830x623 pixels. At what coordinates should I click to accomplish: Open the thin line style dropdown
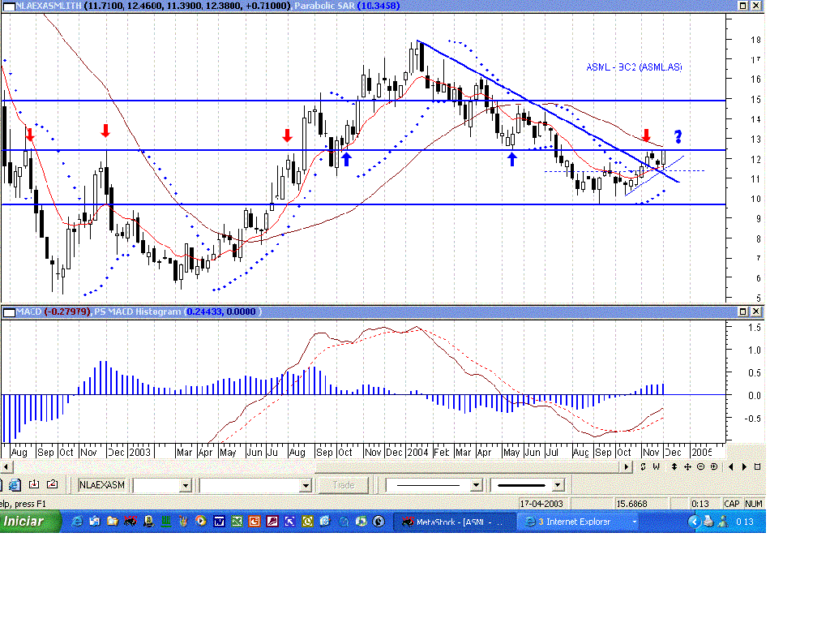(476, 485)
